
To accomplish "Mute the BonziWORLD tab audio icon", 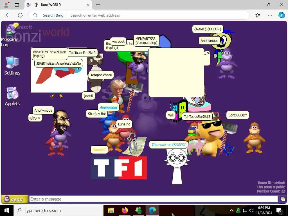I will (36, 5).
